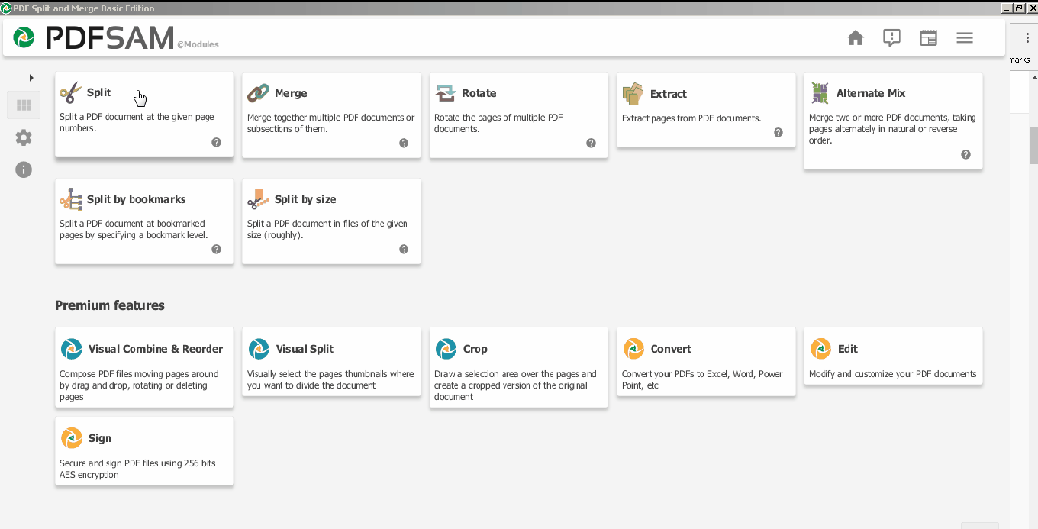
Task: Click the vertical scrollbar on right edge
Action: pos(1034,146)
